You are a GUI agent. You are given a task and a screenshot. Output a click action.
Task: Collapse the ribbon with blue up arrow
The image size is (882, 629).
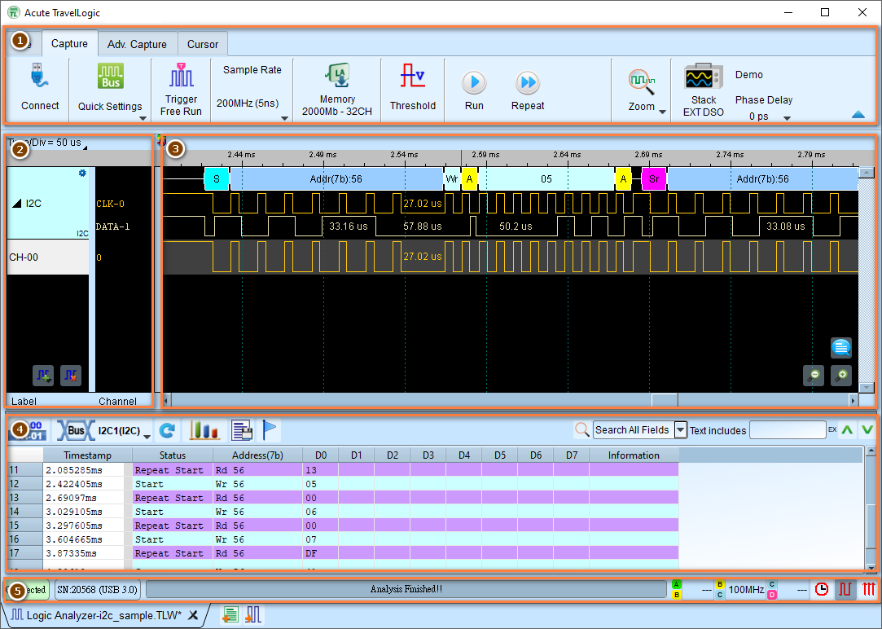point(858,115)
